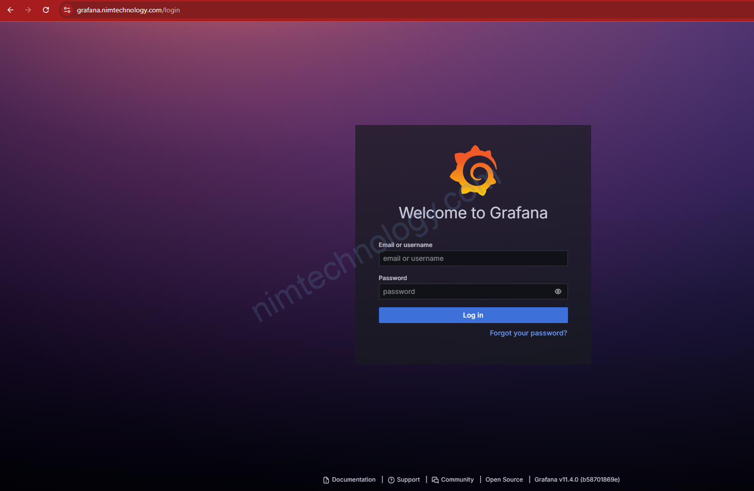754x491 pixels.
Task: Select the address bar URL text
Action: (128, 10)
